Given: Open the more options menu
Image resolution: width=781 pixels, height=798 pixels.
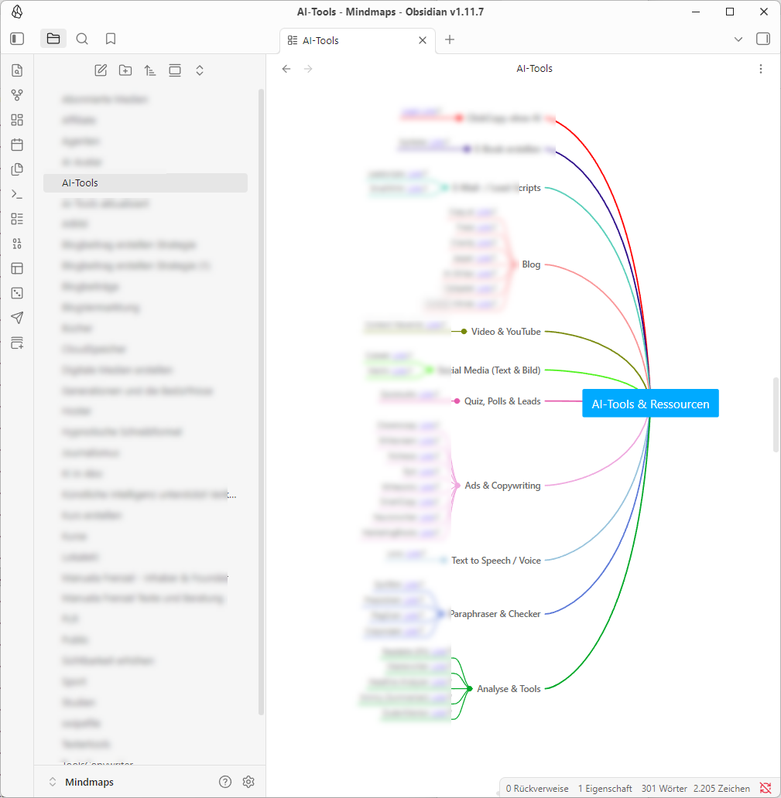Looking at the screenshot, I should point(760,69).
